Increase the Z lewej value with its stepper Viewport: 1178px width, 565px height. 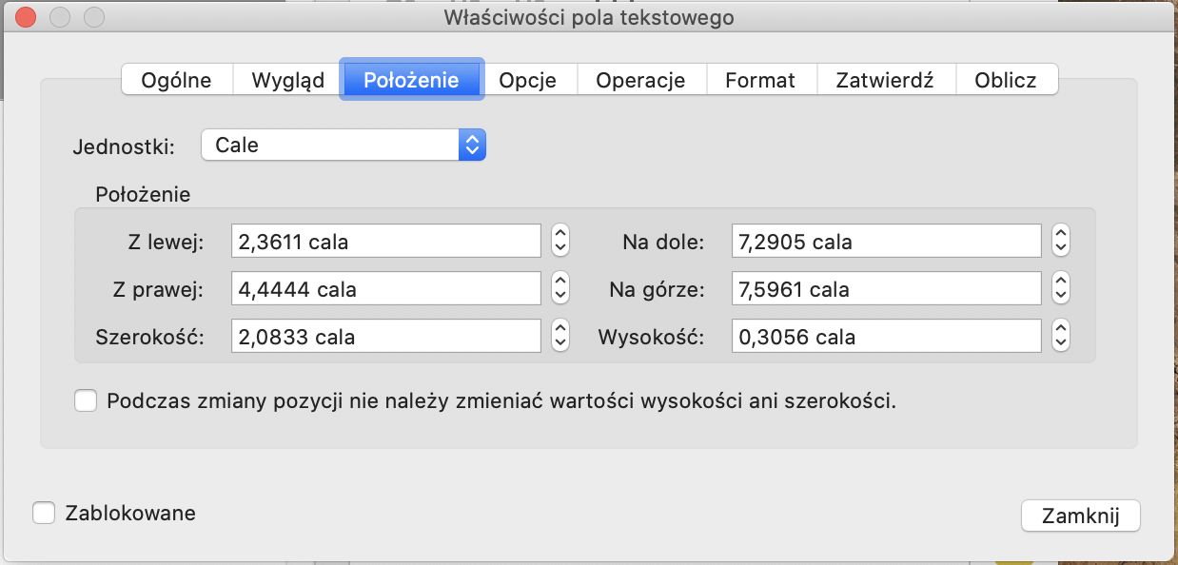pyautogui.click(x=560, y=235)
